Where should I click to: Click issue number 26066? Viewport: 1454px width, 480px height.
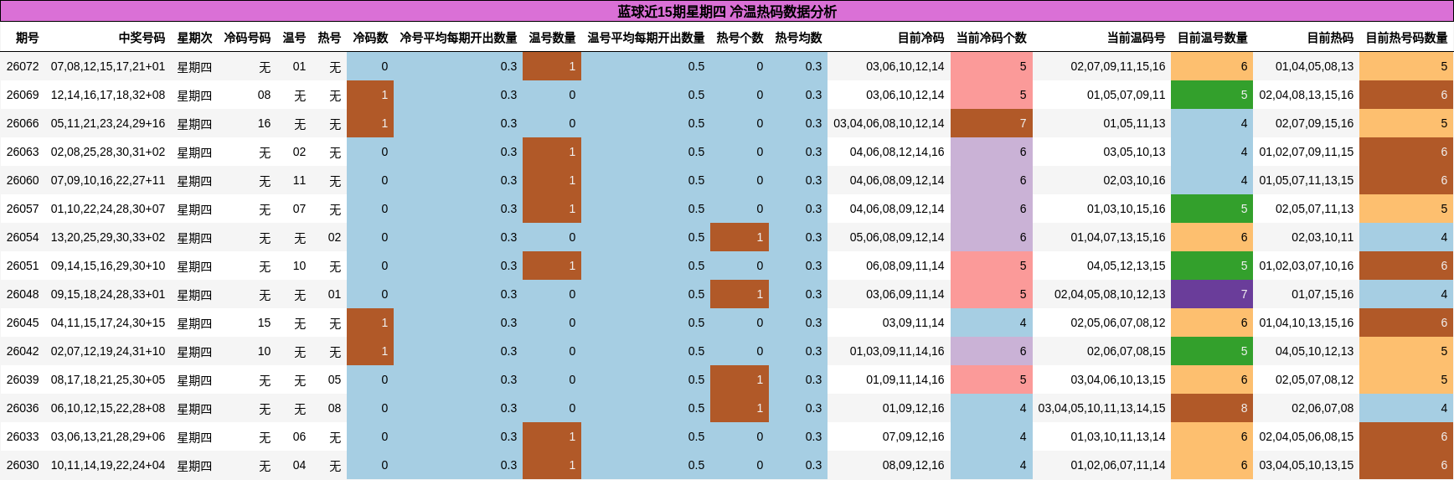23,123
